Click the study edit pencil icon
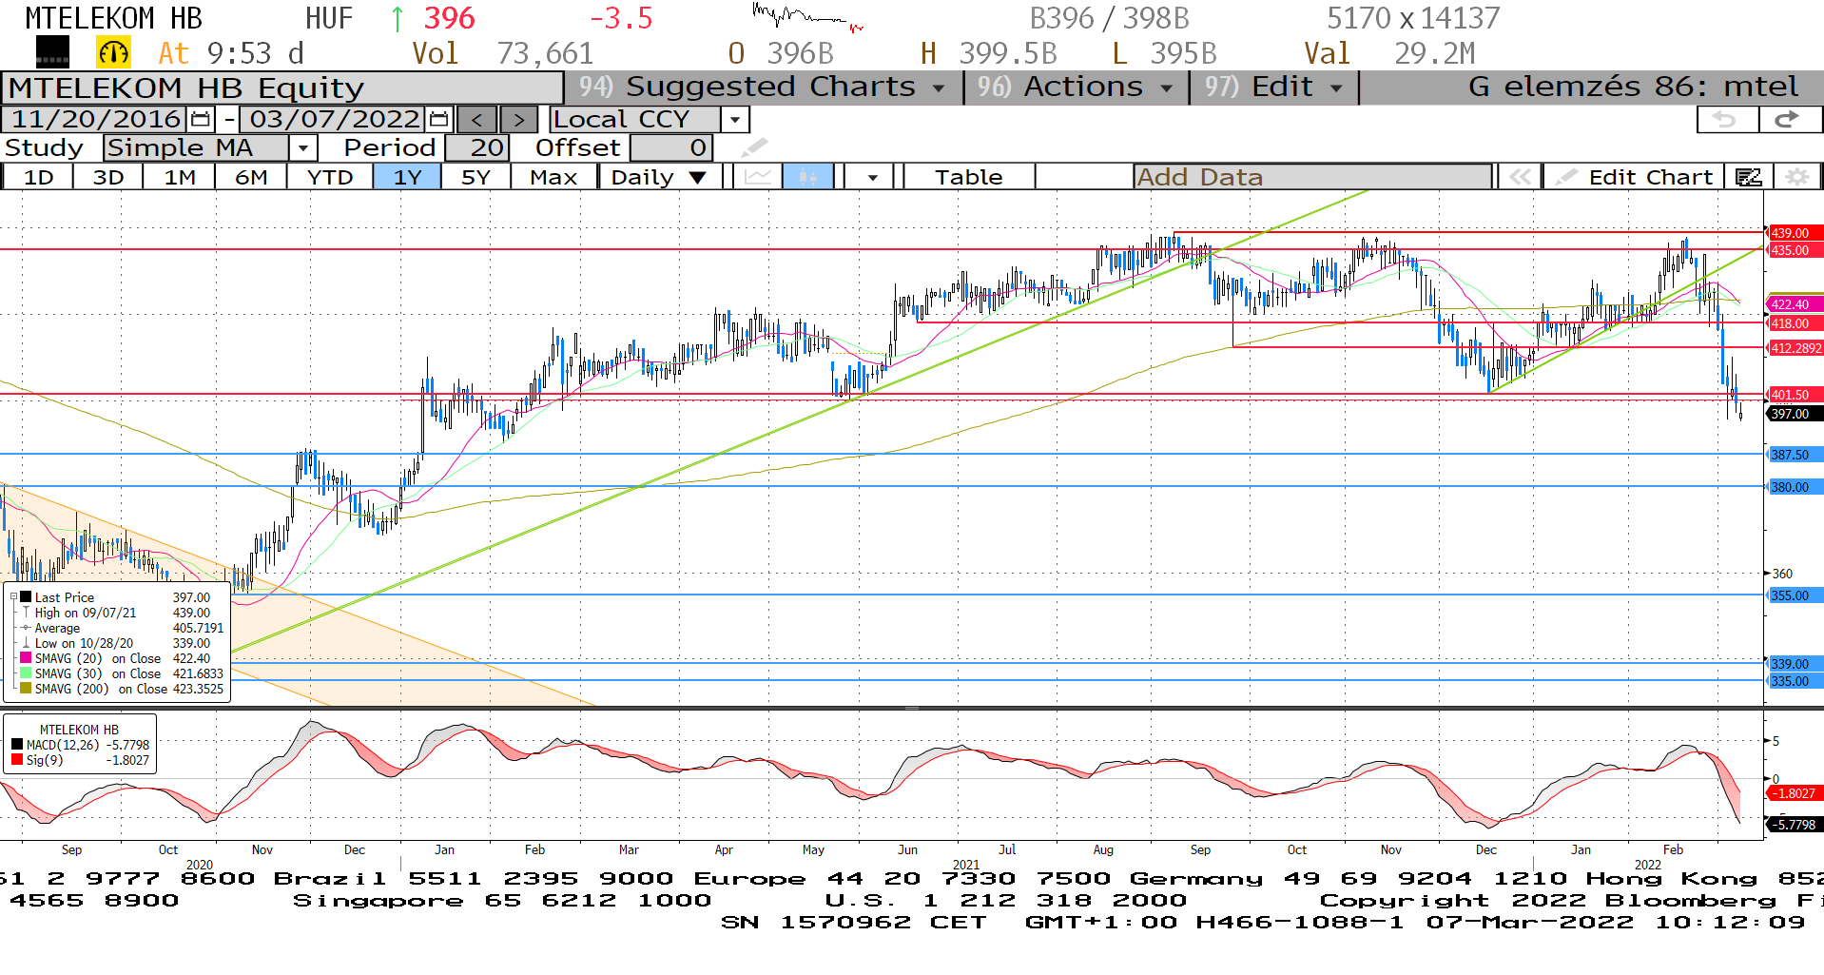 753,147
